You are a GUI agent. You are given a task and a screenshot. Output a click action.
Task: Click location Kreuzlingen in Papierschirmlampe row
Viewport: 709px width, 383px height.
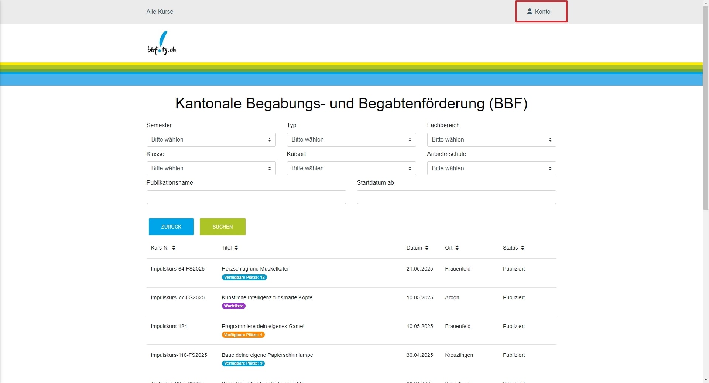[459, 355]
